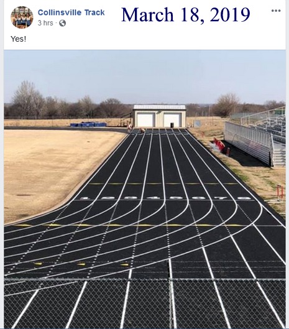This screenshot has height=329, width=289.
Task: Click the lane 1 number marking
Action: [x=85, y=198]
